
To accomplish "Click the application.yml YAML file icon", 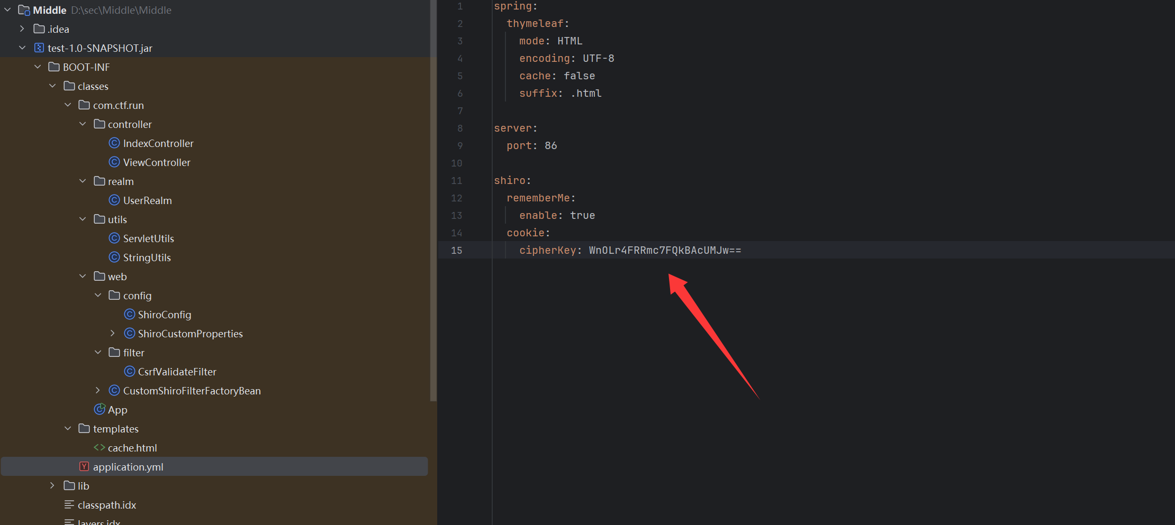I will click(x=84, y=467).
